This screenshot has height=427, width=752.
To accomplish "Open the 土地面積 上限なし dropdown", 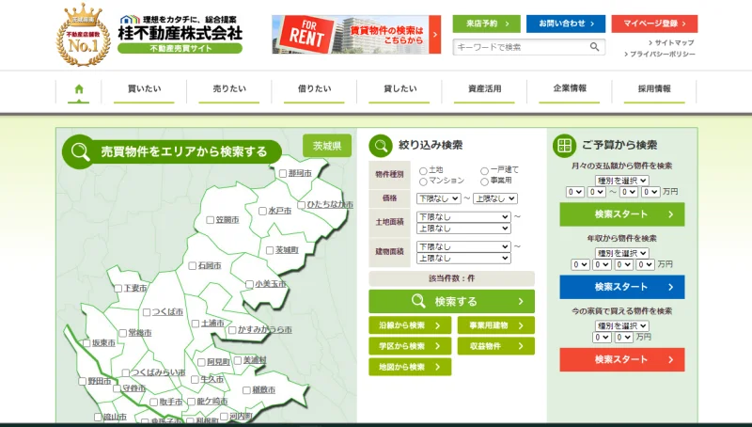I will coord(463,229).
